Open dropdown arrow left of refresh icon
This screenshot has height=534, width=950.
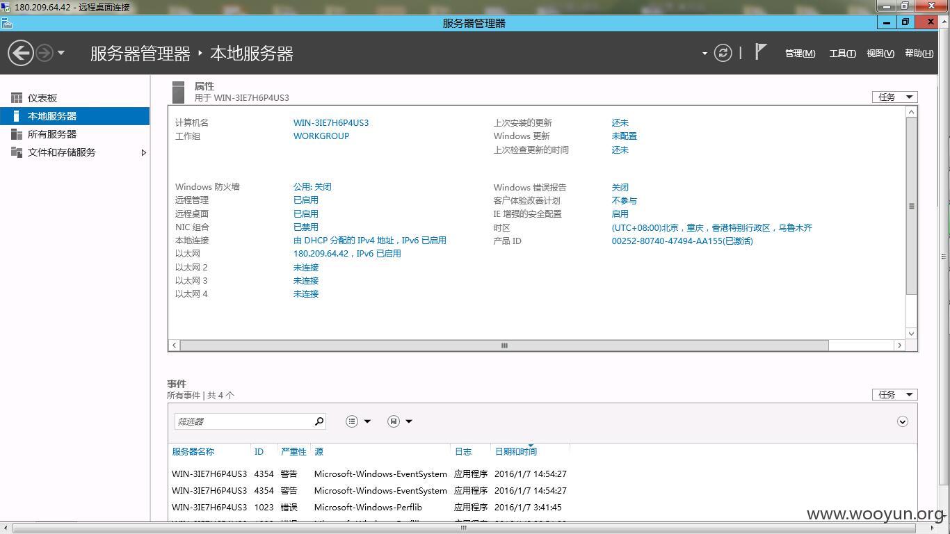[705, 54]
